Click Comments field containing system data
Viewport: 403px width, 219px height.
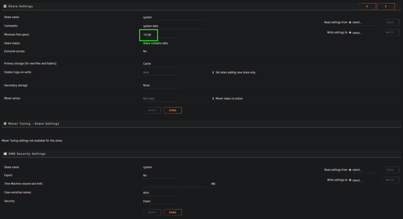174,26
